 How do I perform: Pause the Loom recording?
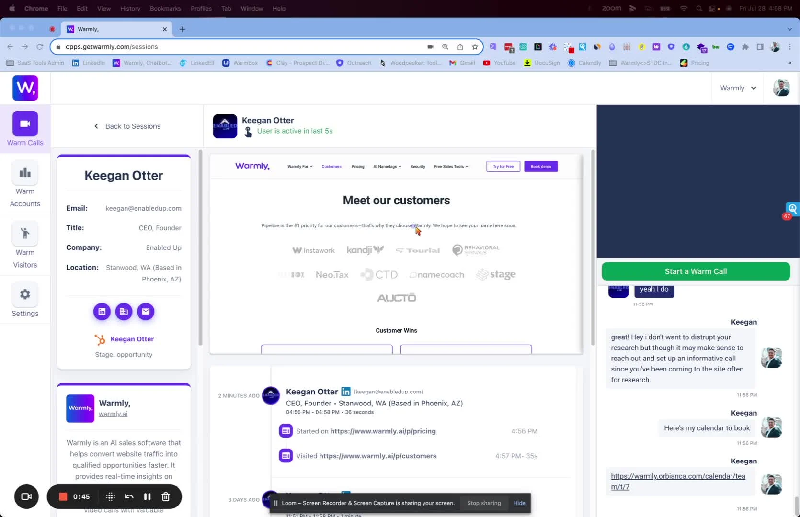click(147, 496)
